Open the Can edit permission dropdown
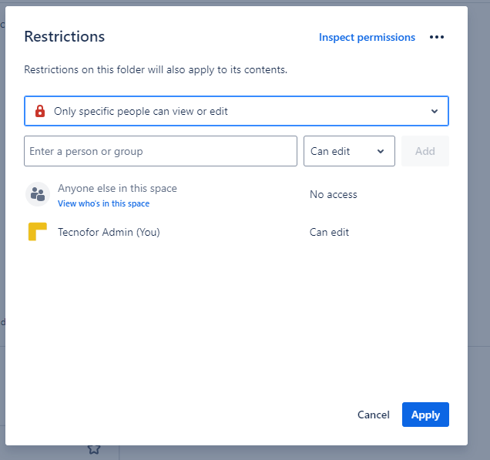Viewport: 490px width, 460px height. [x=349, y=152]
